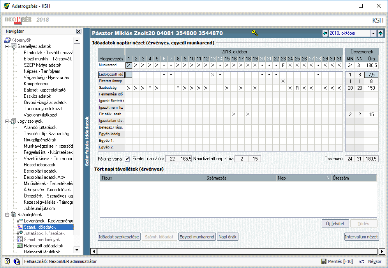This screenshot has height=268, width=388.
Task: Select Hozott időadatok in navigator
Action: 39,165
